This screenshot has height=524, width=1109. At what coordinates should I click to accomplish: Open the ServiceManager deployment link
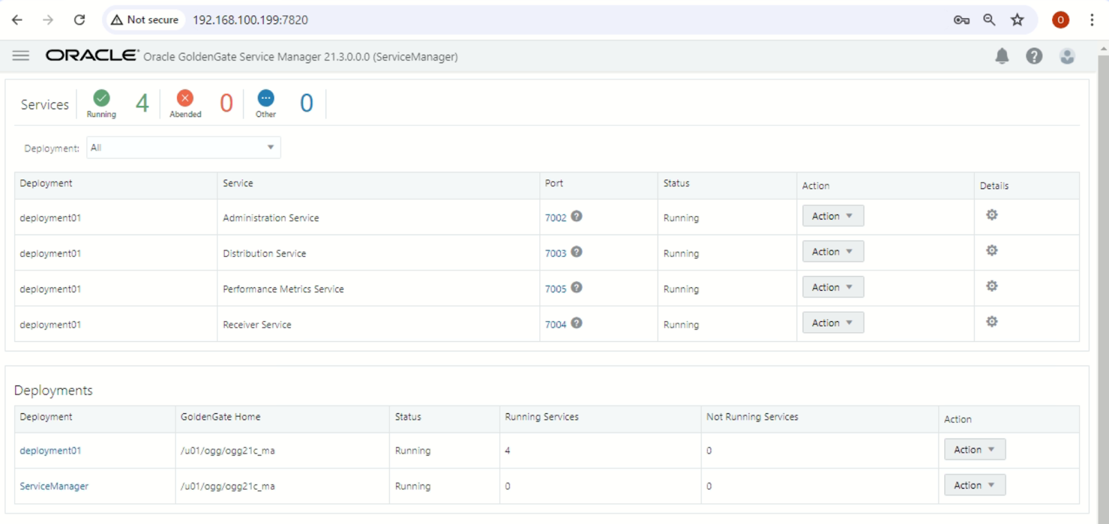[x=54, y=487]
